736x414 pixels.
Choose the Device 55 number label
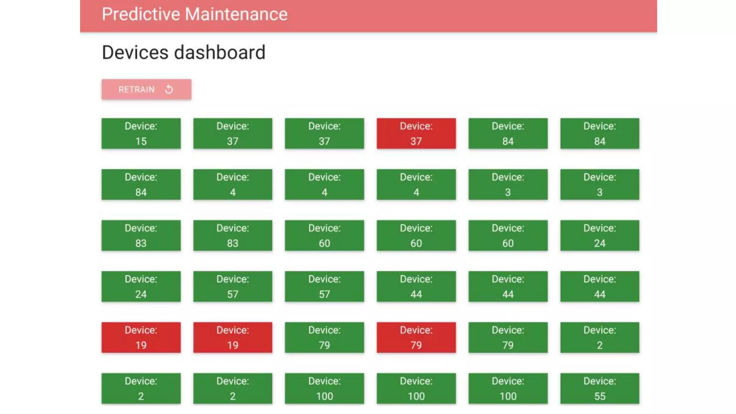pos(599,396)
